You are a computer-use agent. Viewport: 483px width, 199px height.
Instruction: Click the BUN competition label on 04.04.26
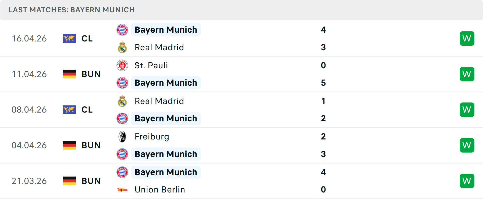pos(91,145)
